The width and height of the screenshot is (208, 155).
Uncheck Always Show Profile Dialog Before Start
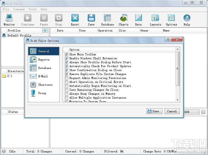click(x=66, y=62)
